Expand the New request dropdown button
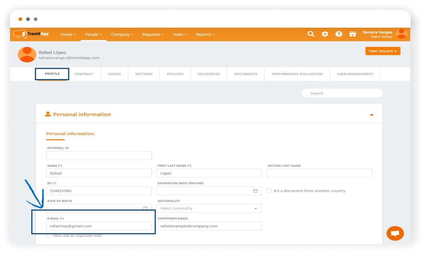The width and height of the screenshot is (425, 254). (x=383, y=51)
